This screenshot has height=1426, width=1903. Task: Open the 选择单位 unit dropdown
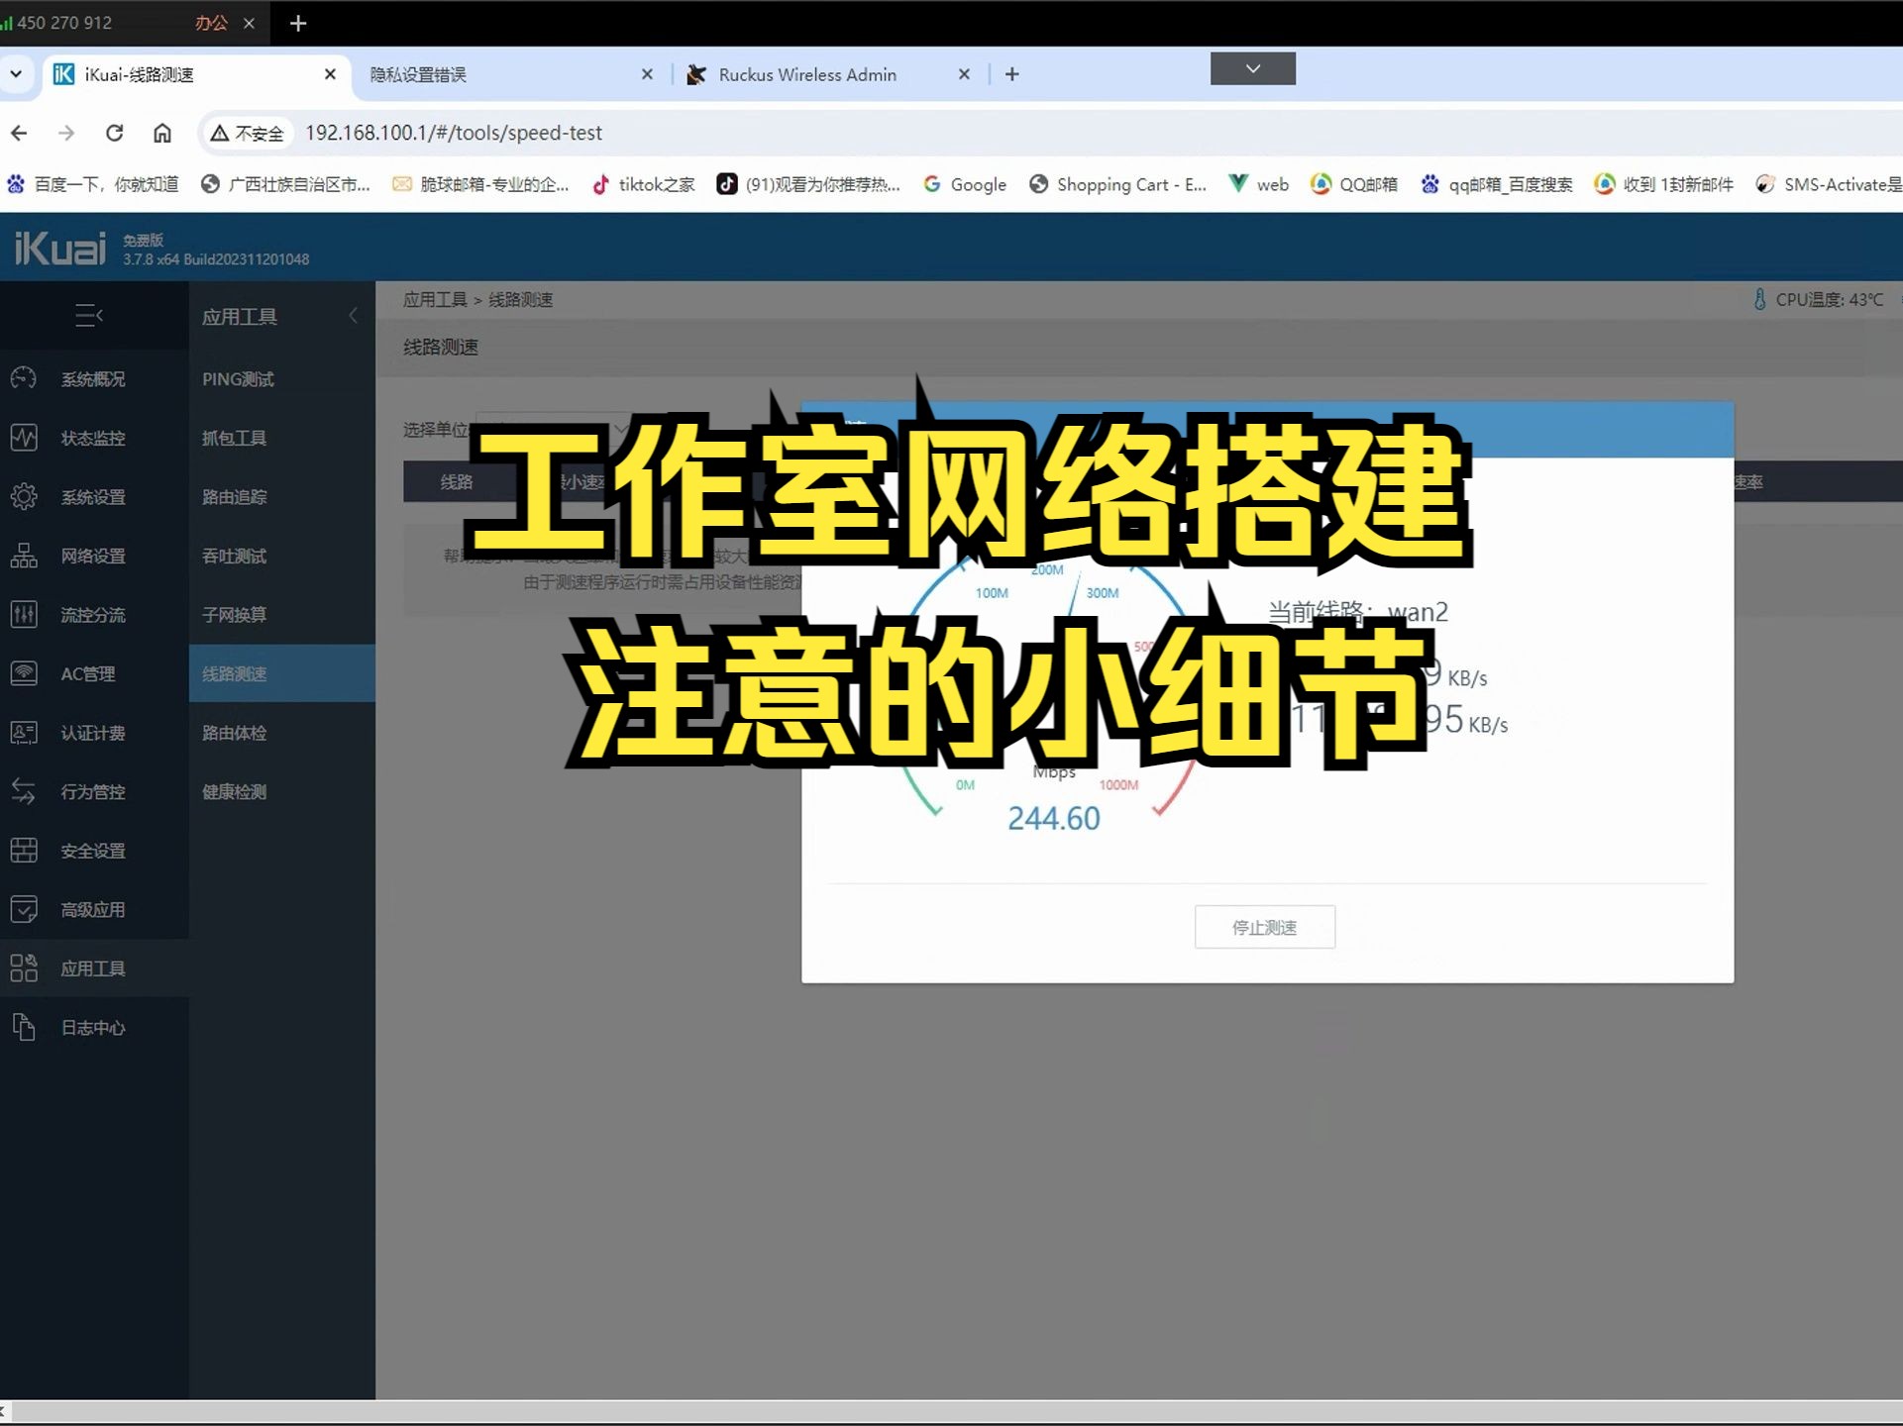click(555, 429)
